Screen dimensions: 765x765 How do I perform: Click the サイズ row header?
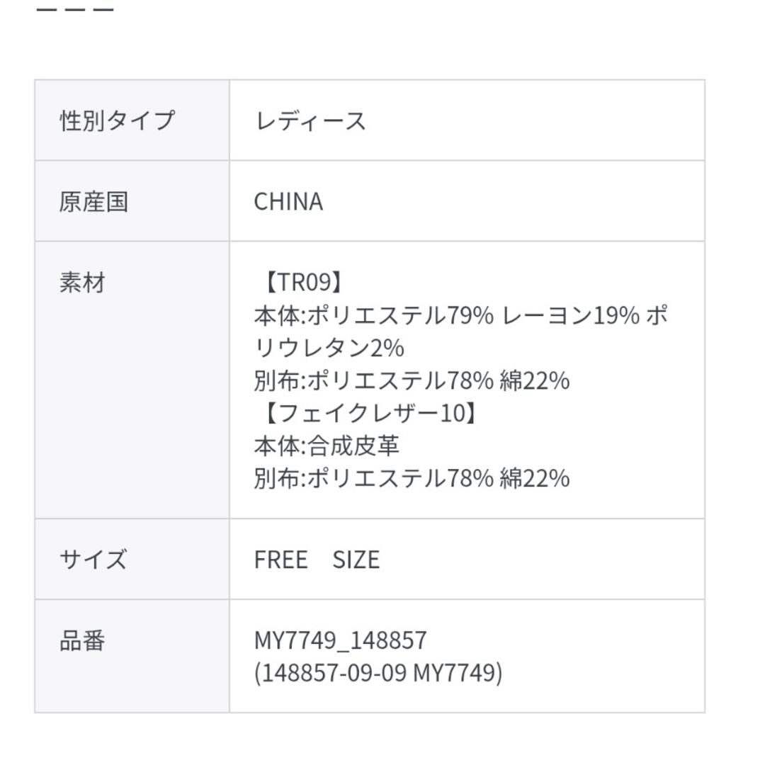coord(132,559)
